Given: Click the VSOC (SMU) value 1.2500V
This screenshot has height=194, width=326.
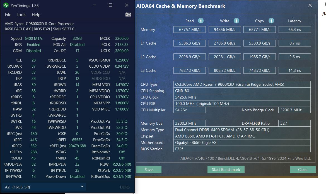Looking at the screenshot, I should tap(122, 60).
